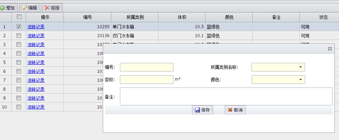Sort by the 编号 column header
This screenshot has height=140, width=339.
click(87, 17)
